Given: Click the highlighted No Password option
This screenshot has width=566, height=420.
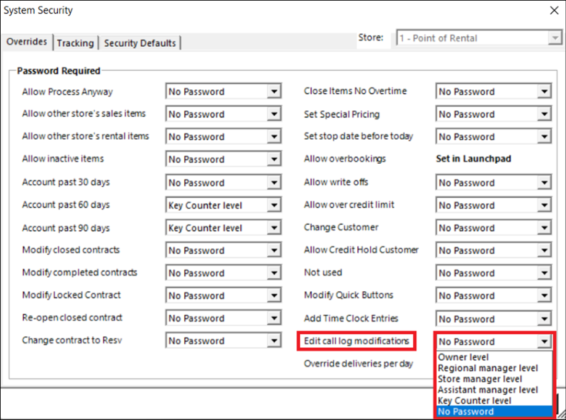Looking at the screenshot, I should click(x=466, y=411).
